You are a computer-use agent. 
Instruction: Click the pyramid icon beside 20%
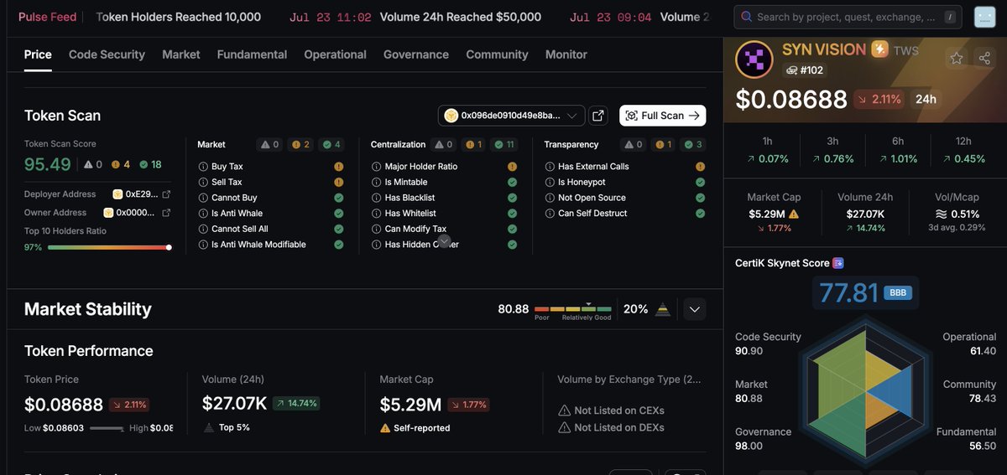(x=663, y=309)
